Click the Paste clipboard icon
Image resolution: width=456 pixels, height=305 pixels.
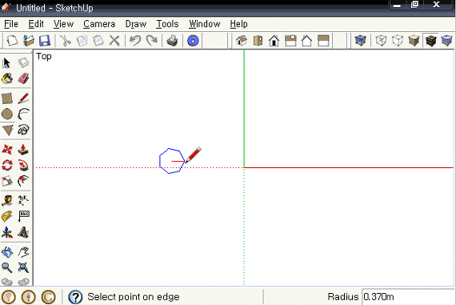(x=98, y=41)
